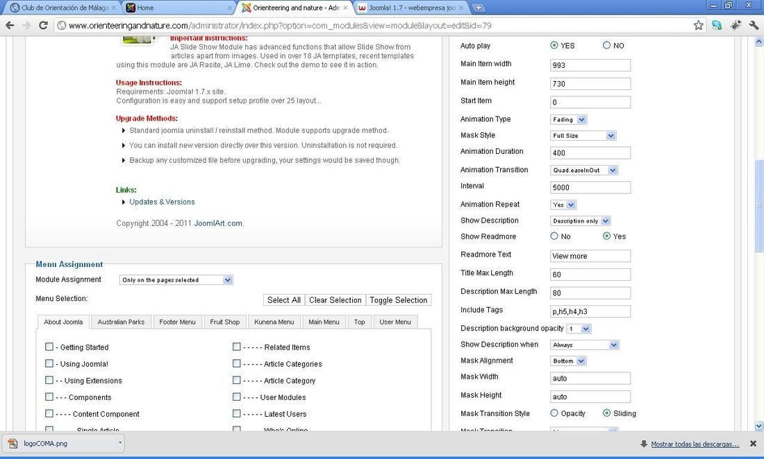Click the Toggle Selection button

(x=399, y=300)
